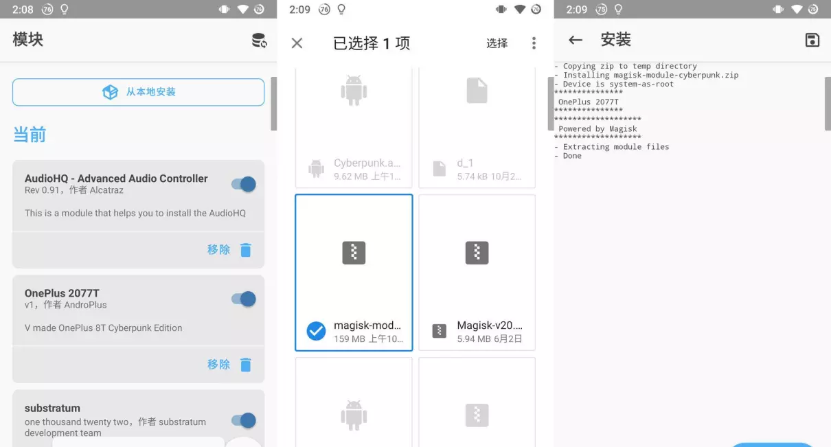Grab the install log scrollbar
This screenshot has width=831, height=447.
point(828,103)
